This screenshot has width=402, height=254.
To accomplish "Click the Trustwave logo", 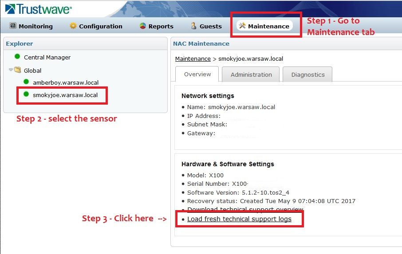I will [38, 9].
